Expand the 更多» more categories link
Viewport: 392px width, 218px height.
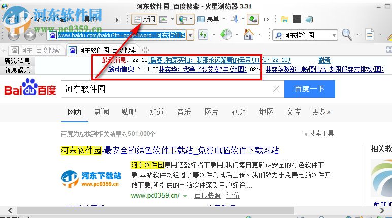tap(321, 112)
